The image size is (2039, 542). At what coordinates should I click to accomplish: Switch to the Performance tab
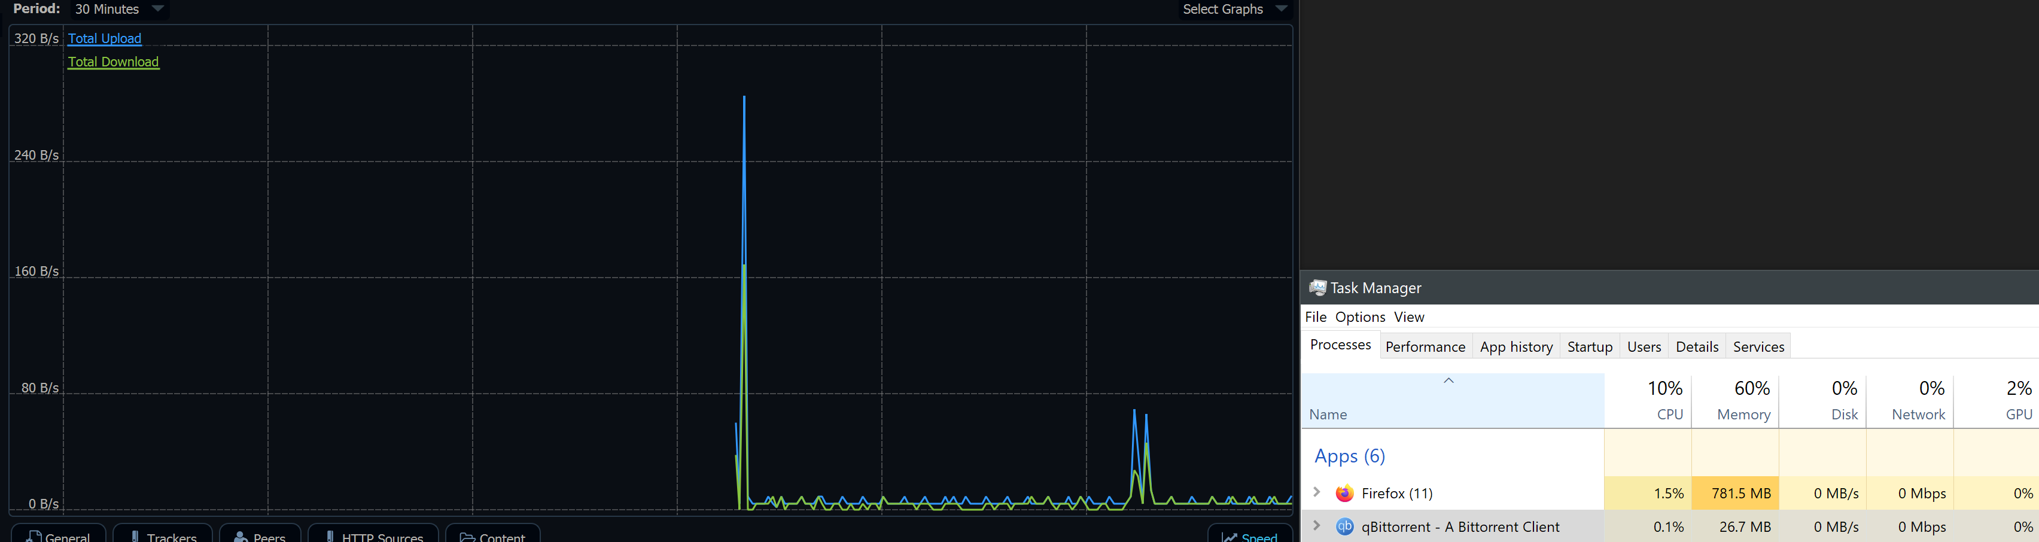(1425, 346)
